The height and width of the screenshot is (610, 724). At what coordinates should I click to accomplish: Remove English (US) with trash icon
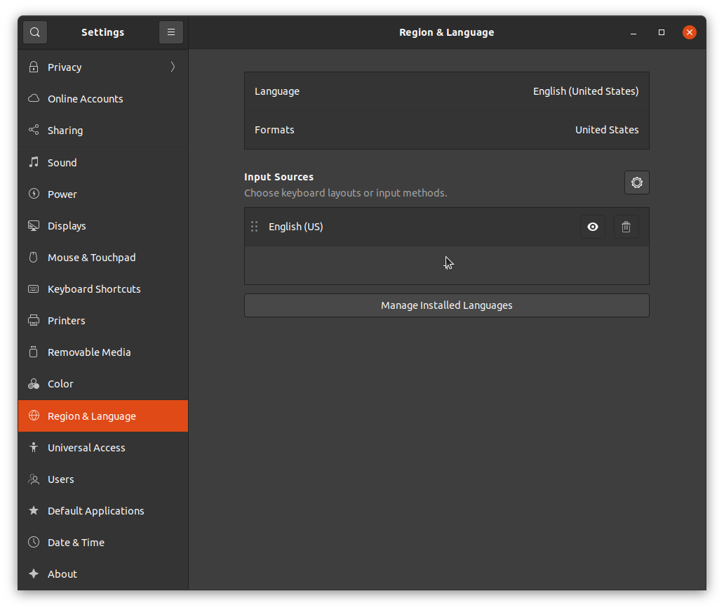point(626,227)
